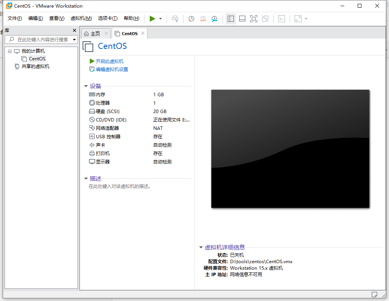
Task: Close the 主页 tab with its X
Action: coord(106,33)
